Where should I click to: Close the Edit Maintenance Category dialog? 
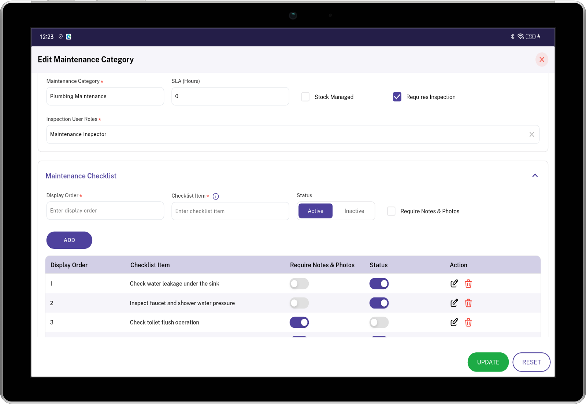[x=542, y=60]
